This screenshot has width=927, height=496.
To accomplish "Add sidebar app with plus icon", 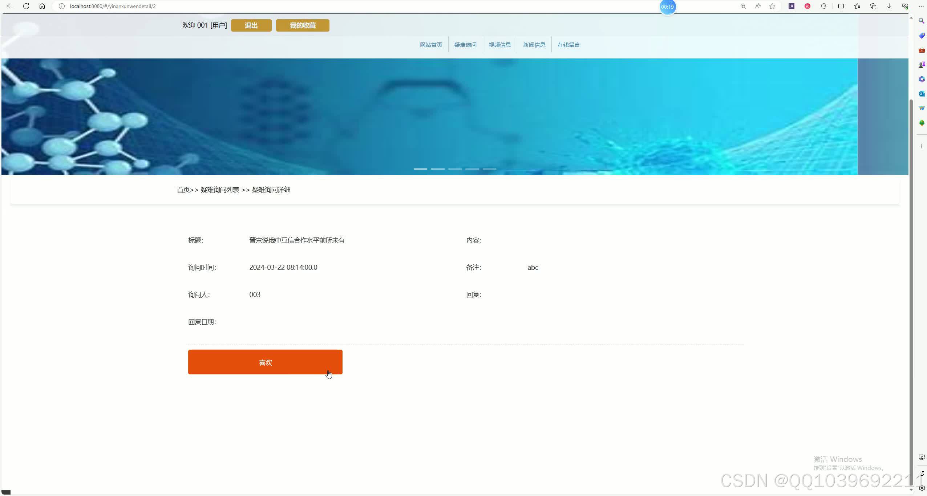I will [x=922, y=146].
